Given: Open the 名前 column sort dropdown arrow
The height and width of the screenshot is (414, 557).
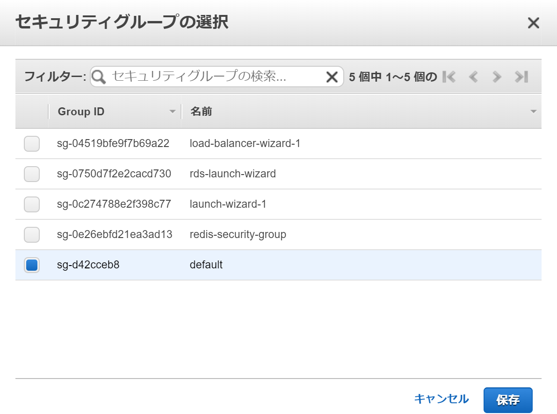Looking at the screenshot, I should coord(533,112).
